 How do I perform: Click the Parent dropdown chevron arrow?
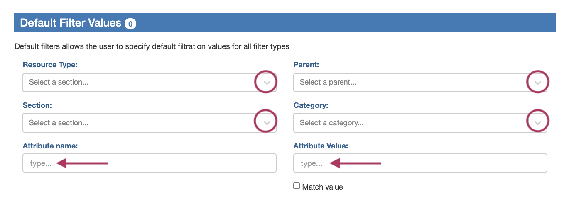click(x=538, y=83)
